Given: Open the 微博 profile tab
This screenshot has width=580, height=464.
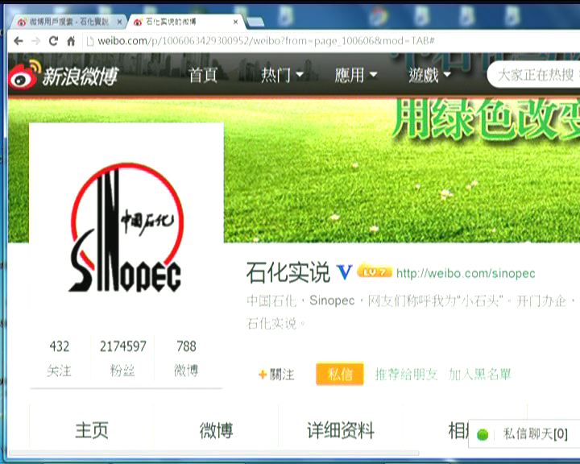Looking at the screenshot, I should [x=216, y=430].
